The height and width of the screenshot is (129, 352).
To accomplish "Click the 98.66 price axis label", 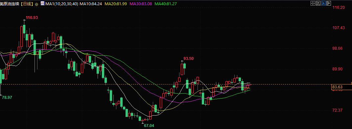I will 338,48.
